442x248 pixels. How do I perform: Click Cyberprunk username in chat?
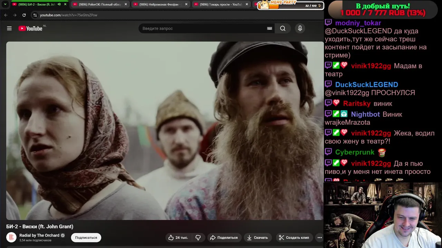[x=355, y=152]
